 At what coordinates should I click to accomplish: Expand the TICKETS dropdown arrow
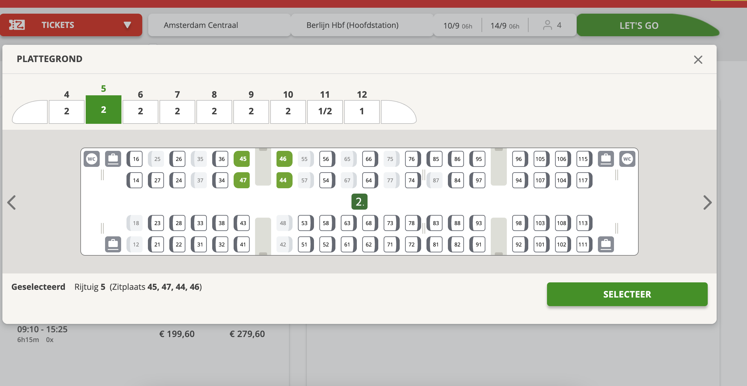(x=127, y=25)
